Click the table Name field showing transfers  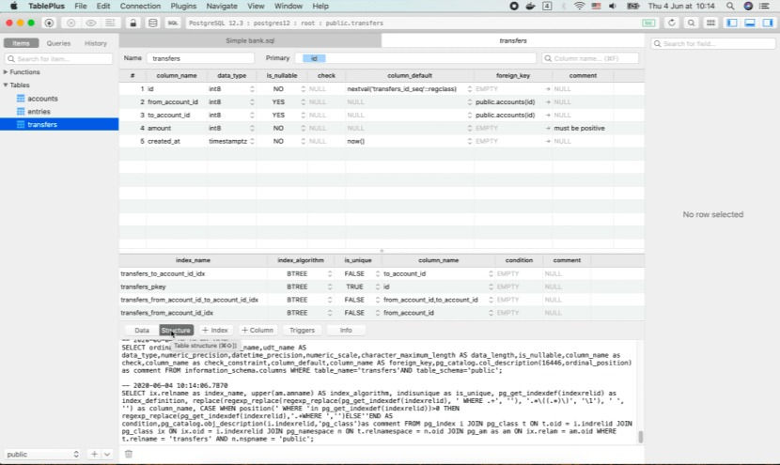click(200, 58)
